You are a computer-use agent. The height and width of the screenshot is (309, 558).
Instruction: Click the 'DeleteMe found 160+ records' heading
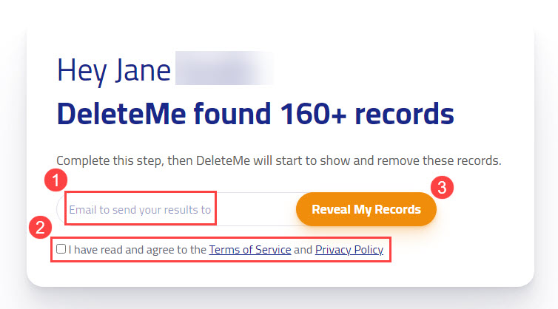pos(255,114)
